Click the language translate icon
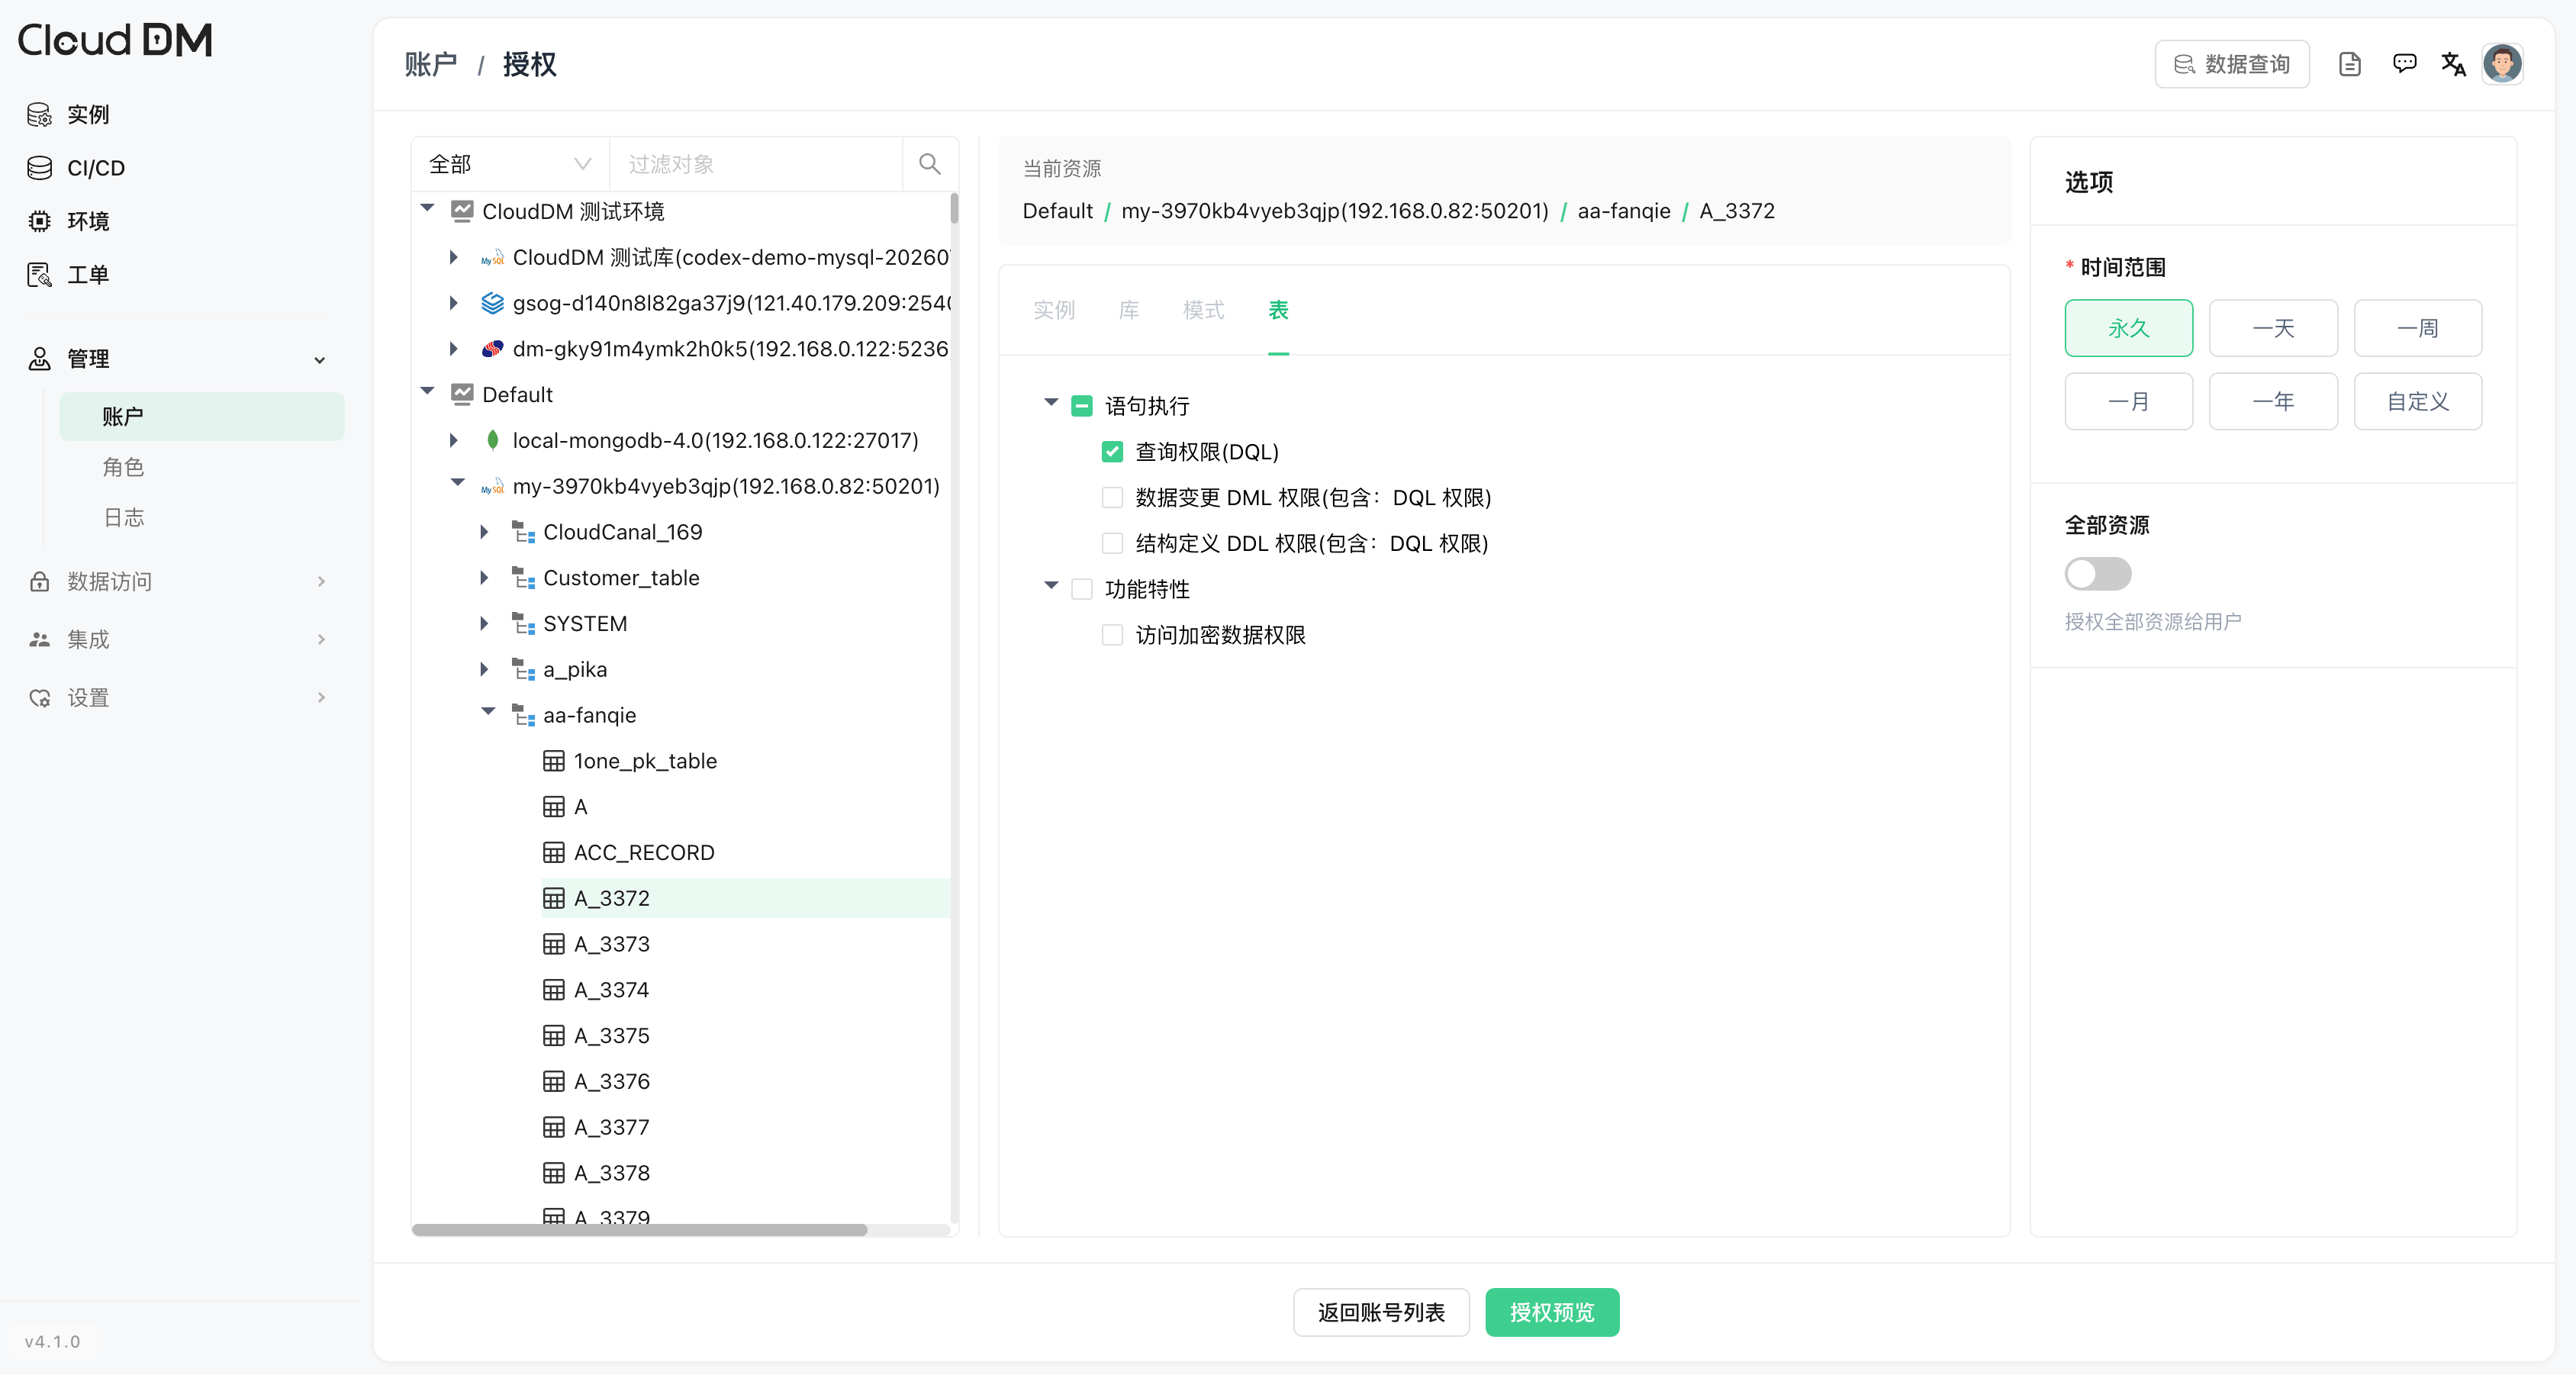 (2453, 65)
